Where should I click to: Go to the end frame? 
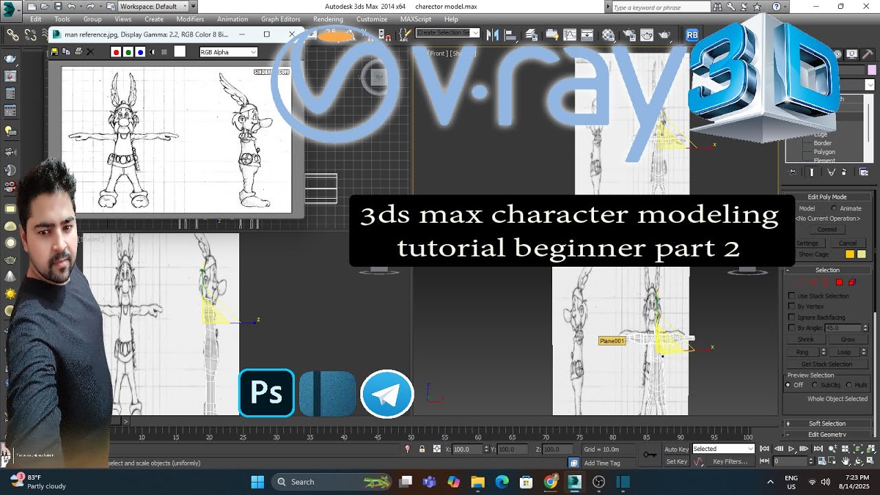pos(817,449)
